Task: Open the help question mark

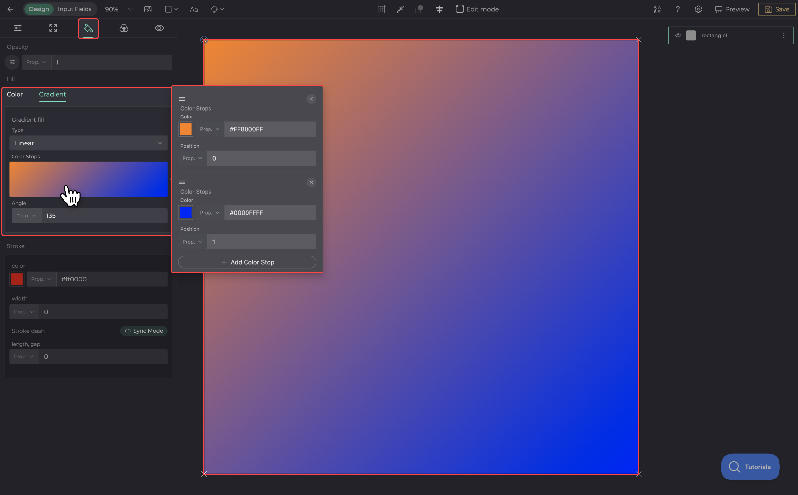Action: point(677,9)
